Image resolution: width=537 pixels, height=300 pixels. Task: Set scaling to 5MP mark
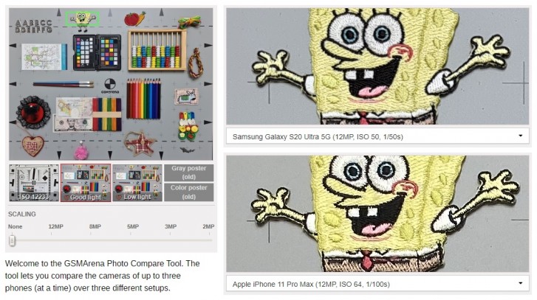[131, 234]
